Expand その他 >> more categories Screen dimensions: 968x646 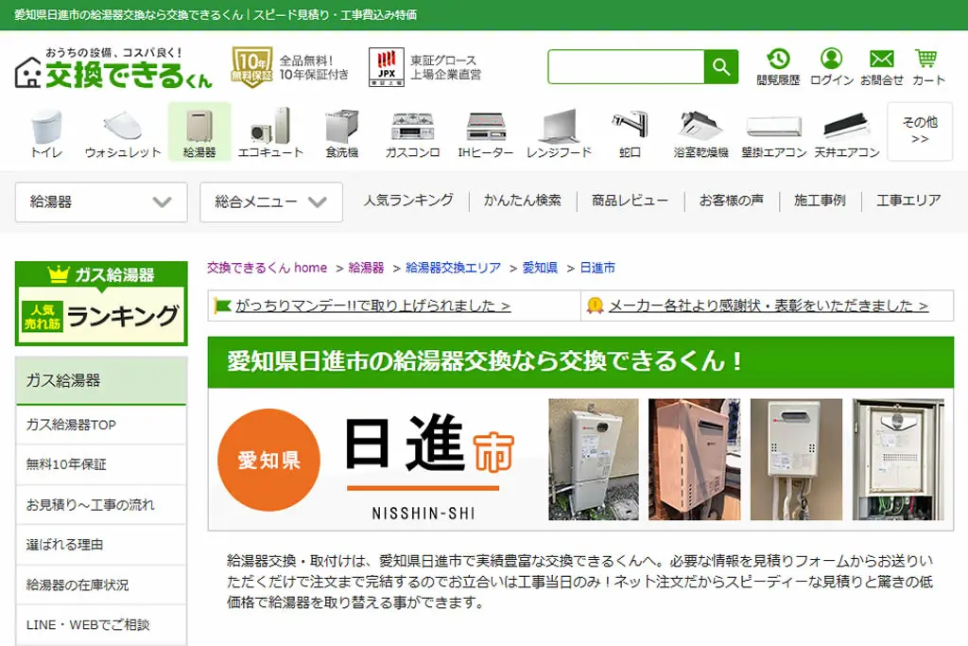920,131
